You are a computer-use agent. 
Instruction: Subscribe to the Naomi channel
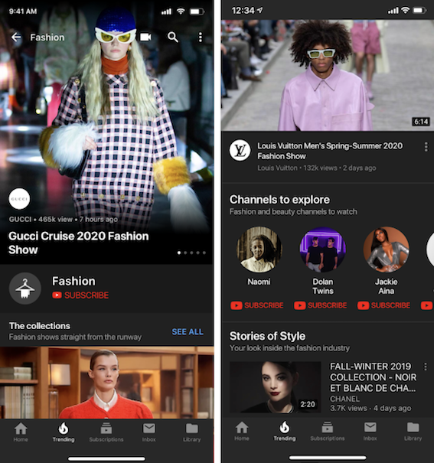coord(257,305)
